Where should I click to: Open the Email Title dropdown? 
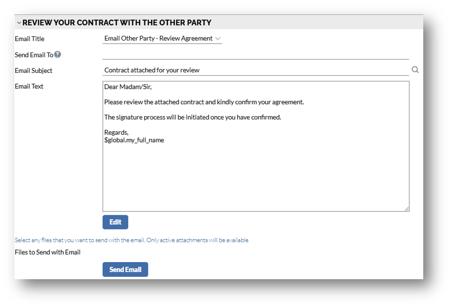click(162, 39)
